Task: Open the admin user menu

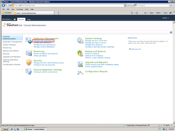Action: point(166,18)
